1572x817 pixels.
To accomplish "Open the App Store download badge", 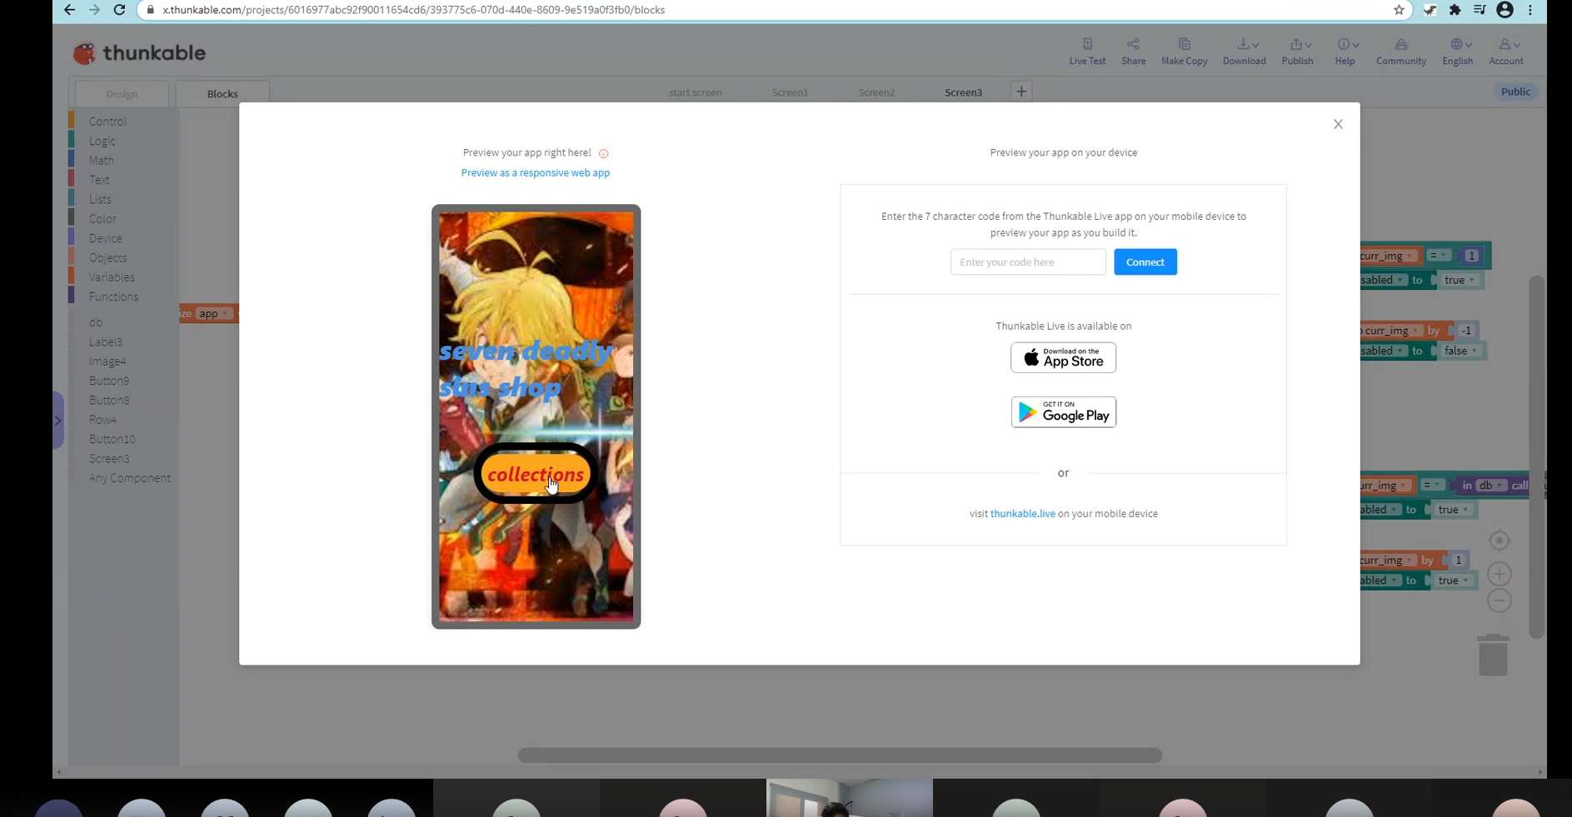I will click(x=1063, y=357).
